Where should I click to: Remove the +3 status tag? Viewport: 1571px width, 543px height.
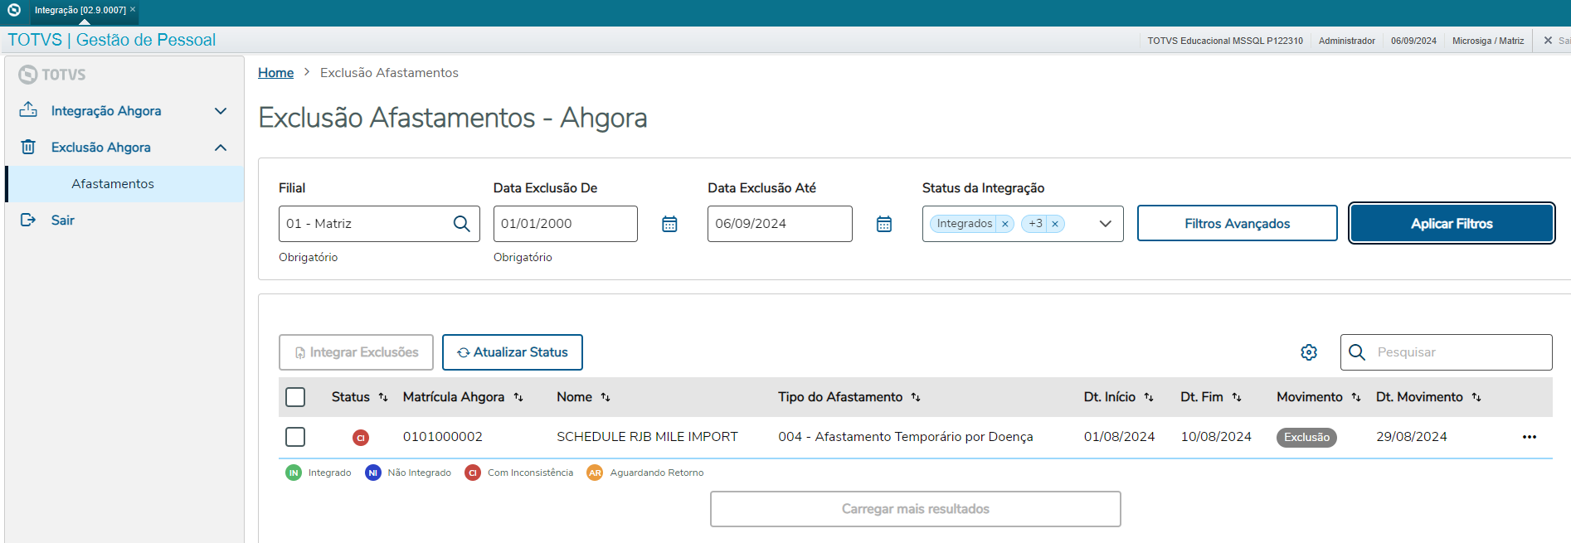[x=1055, y=224]
